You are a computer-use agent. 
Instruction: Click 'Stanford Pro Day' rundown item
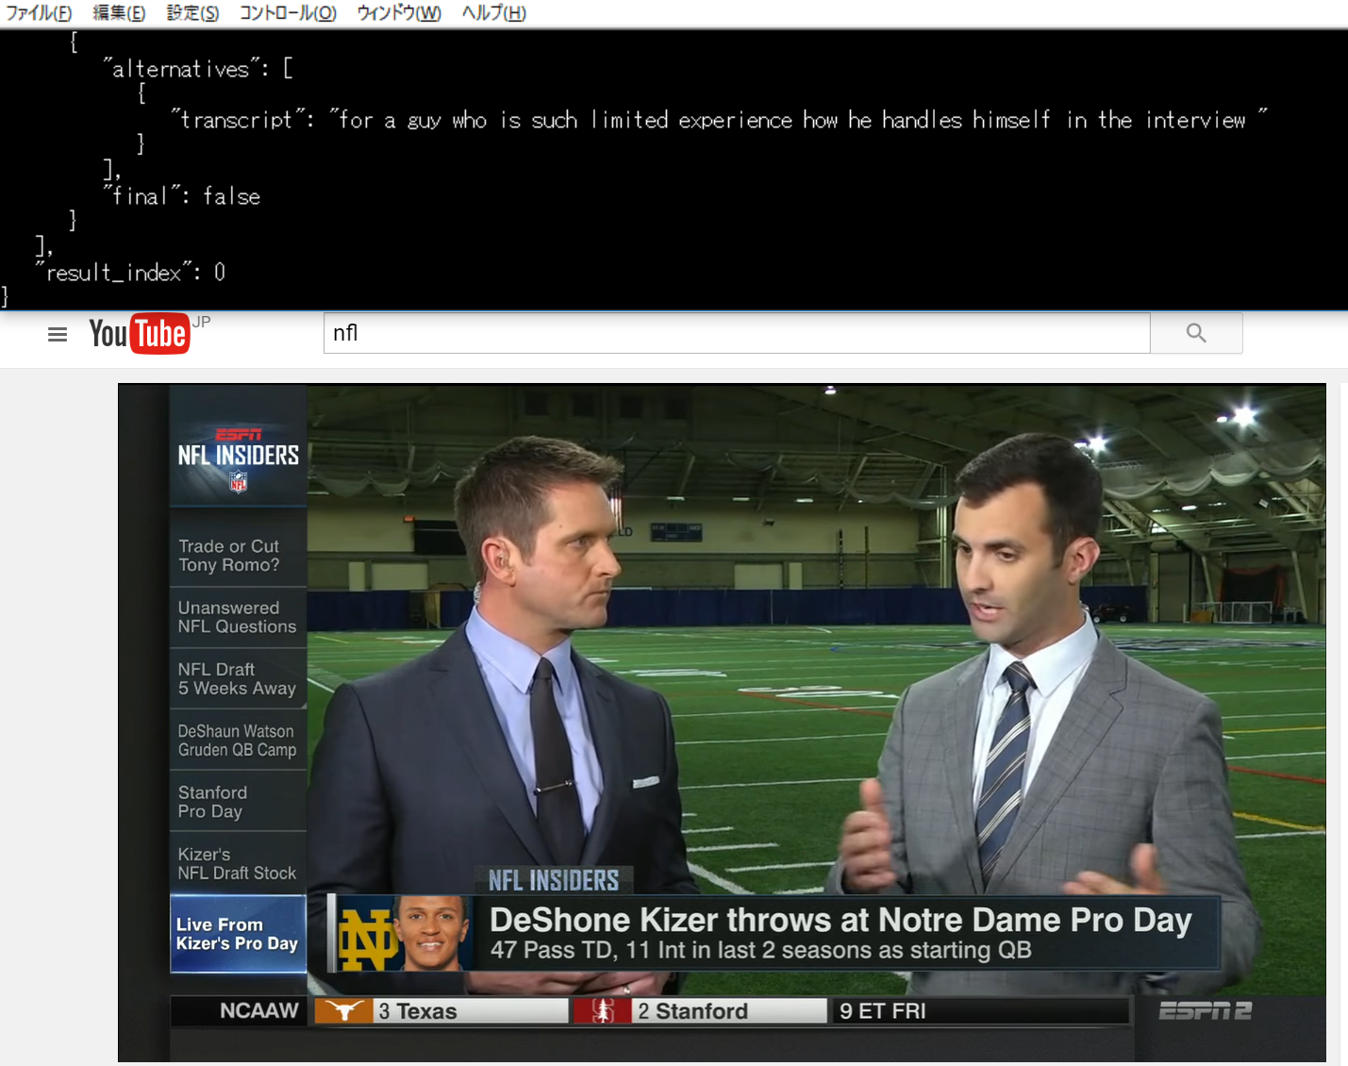click(238, 802)
